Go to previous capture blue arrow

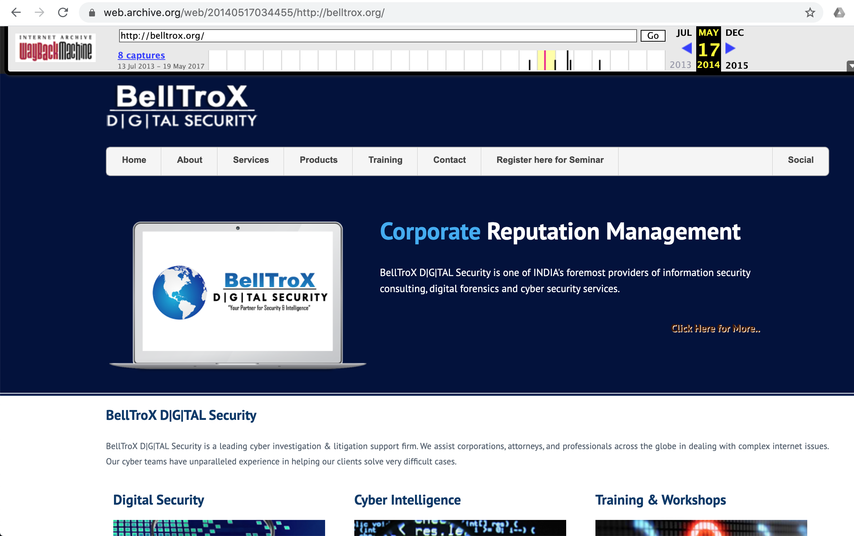pyautogui.click(x=686, y=48)
